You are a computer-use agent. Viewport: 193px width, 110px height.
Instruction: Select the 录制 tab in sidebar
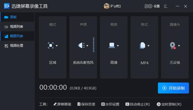17,17
